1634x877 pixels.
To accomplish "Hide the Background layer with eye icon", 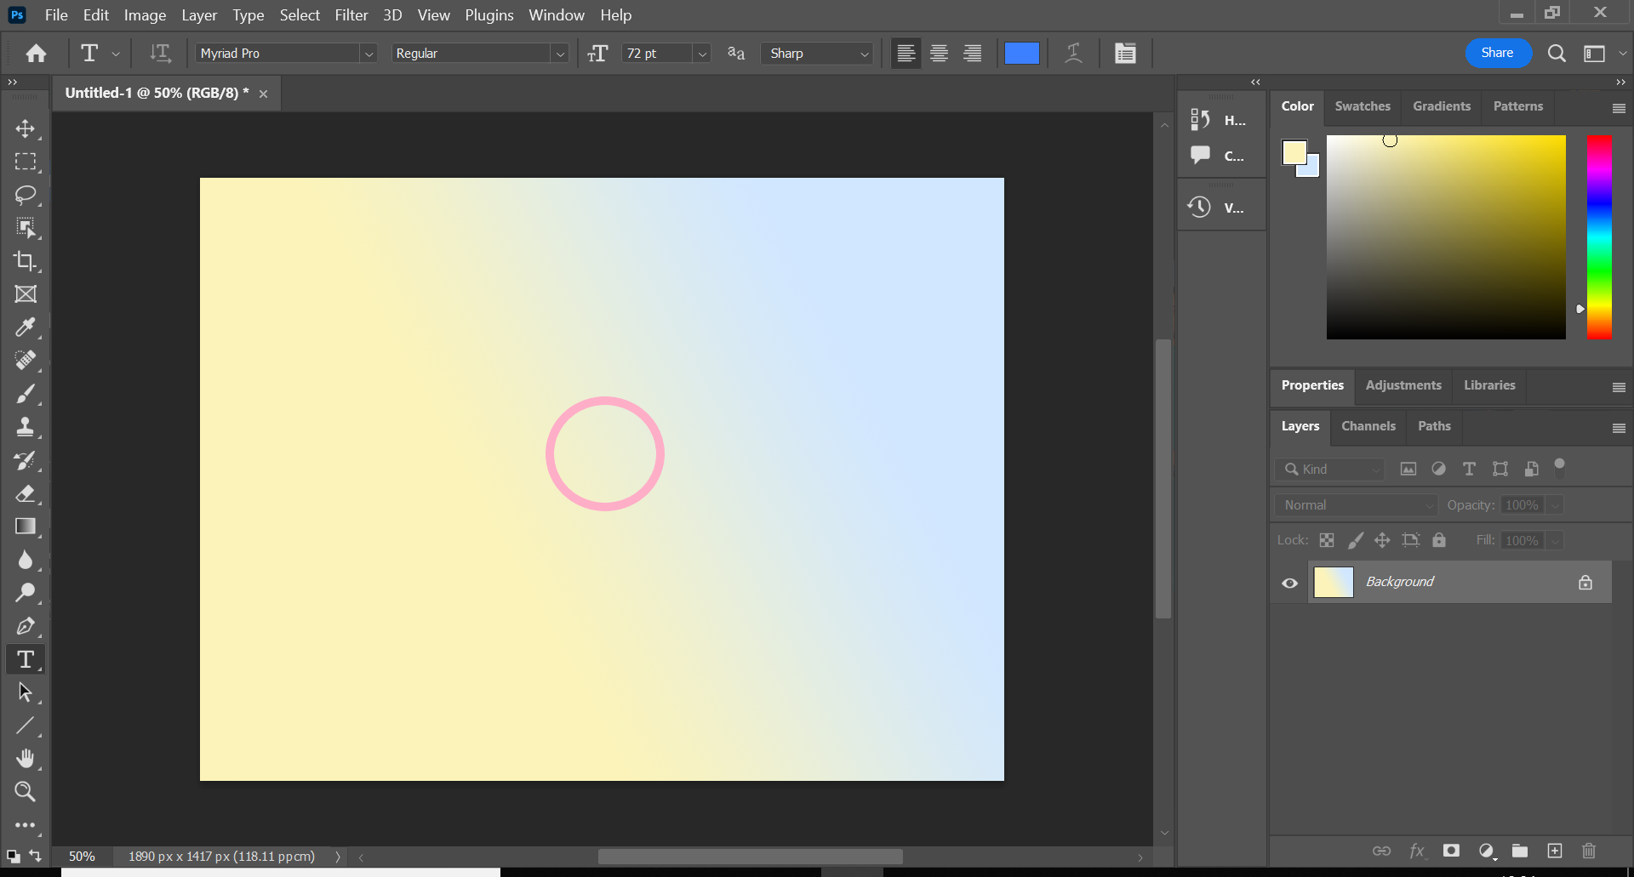I will [x=1290, y=583].
